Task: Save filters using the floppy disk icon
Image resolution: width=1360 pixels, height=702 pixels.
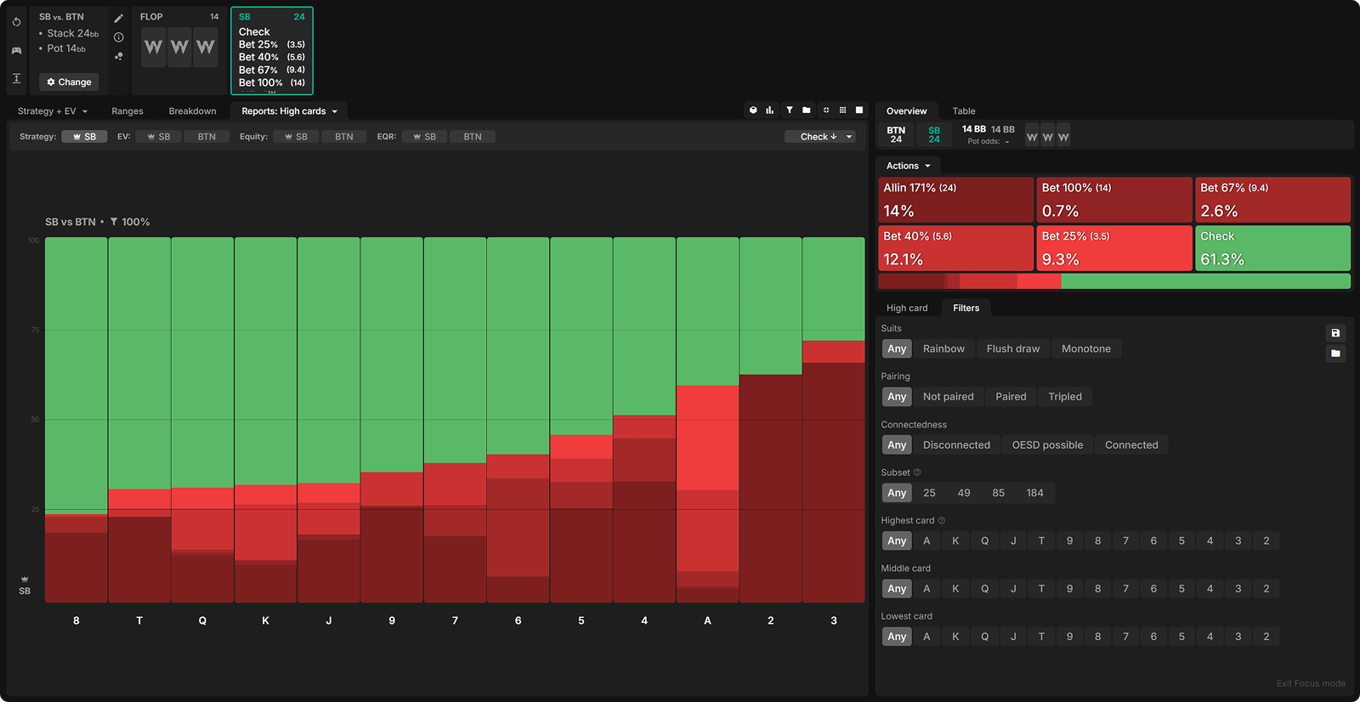Action: coord(1335,333)
